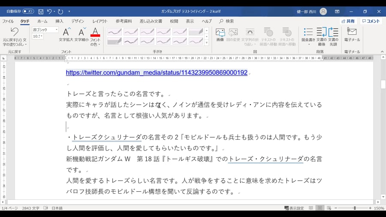The image size is (386, 217).
Task: Click the ribbon display options icon
Action: tap(337, 11)
